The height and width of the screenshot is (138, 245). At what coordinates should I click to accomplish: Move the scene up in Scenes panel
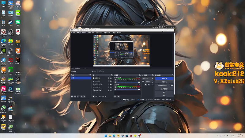(x=81, y=97)
